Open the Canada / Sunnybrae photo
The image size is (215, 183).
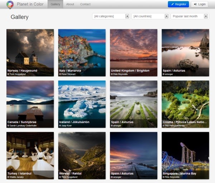pos(30,104)
